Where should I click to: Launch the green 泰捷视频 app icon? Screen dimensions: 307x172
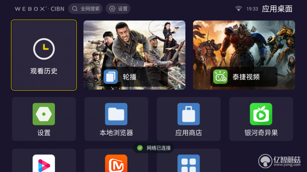[220, 77]
